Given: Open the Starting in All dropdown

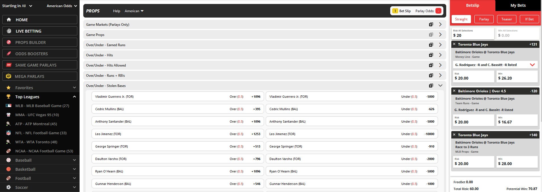Looking at the screenshot, I should click(x=17, y=6).
